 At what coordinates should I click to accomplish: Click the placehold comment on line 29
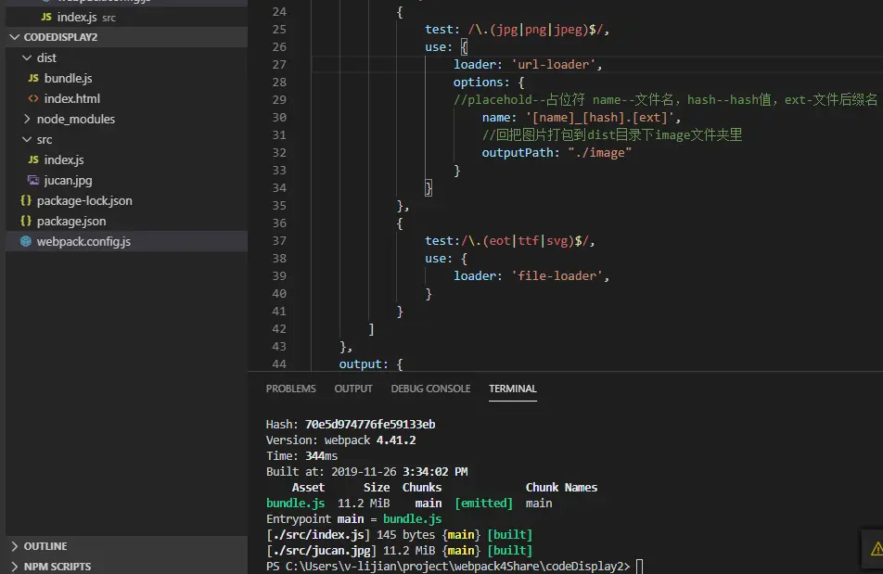(x=665, y=99)
